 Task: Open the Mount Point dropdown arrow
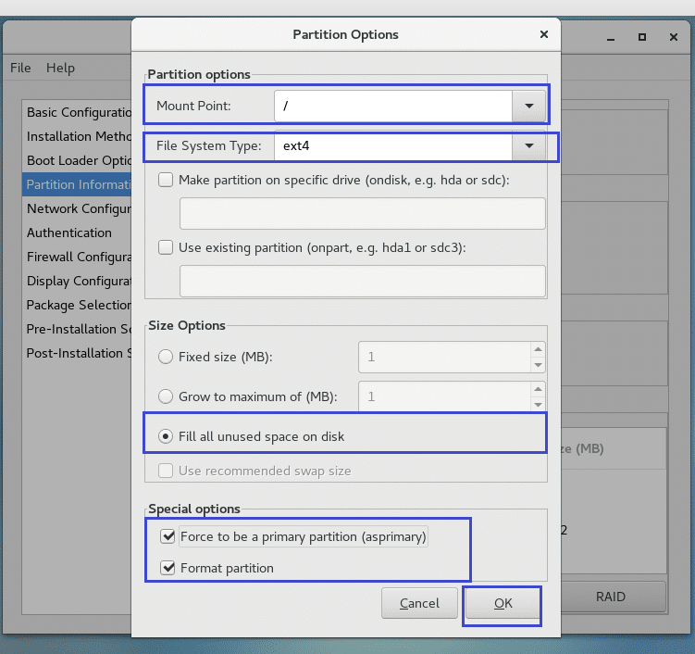pyautogui.click(x=528, y=107)
